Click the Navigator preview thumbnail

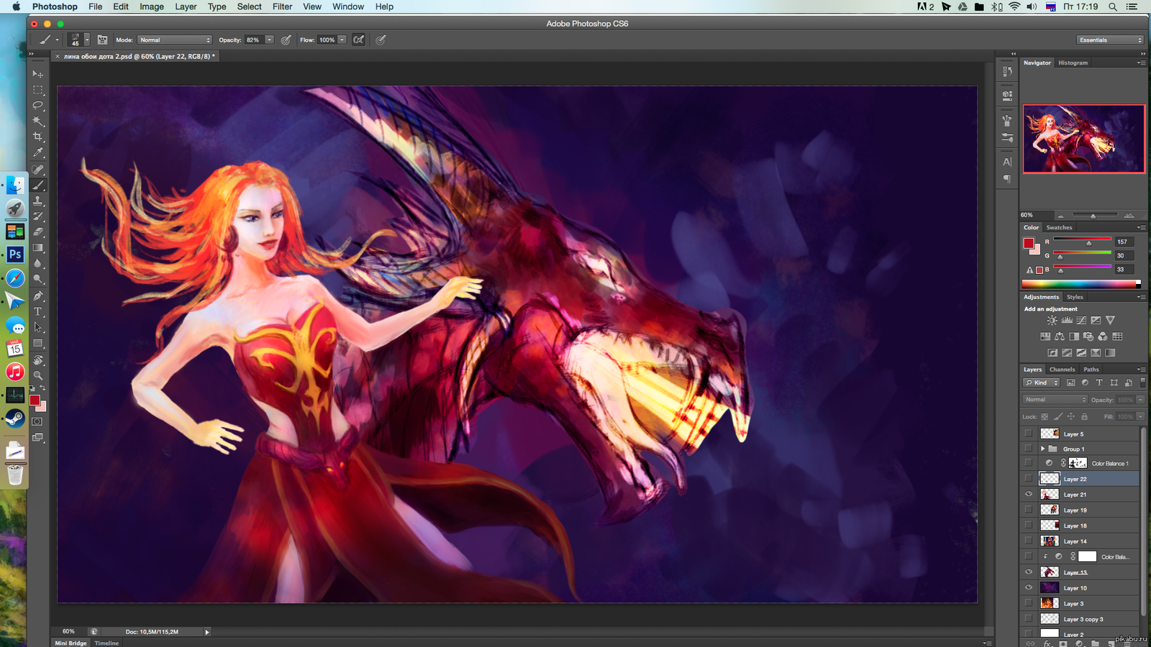[x=1083, y=139]
